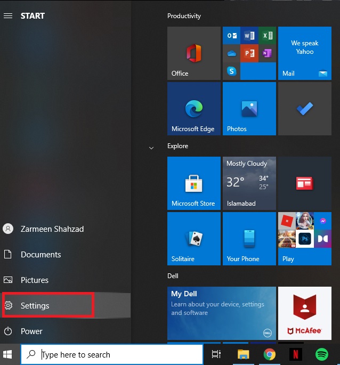
Task: Focus the Type here to search box
Action: (112, 354)
